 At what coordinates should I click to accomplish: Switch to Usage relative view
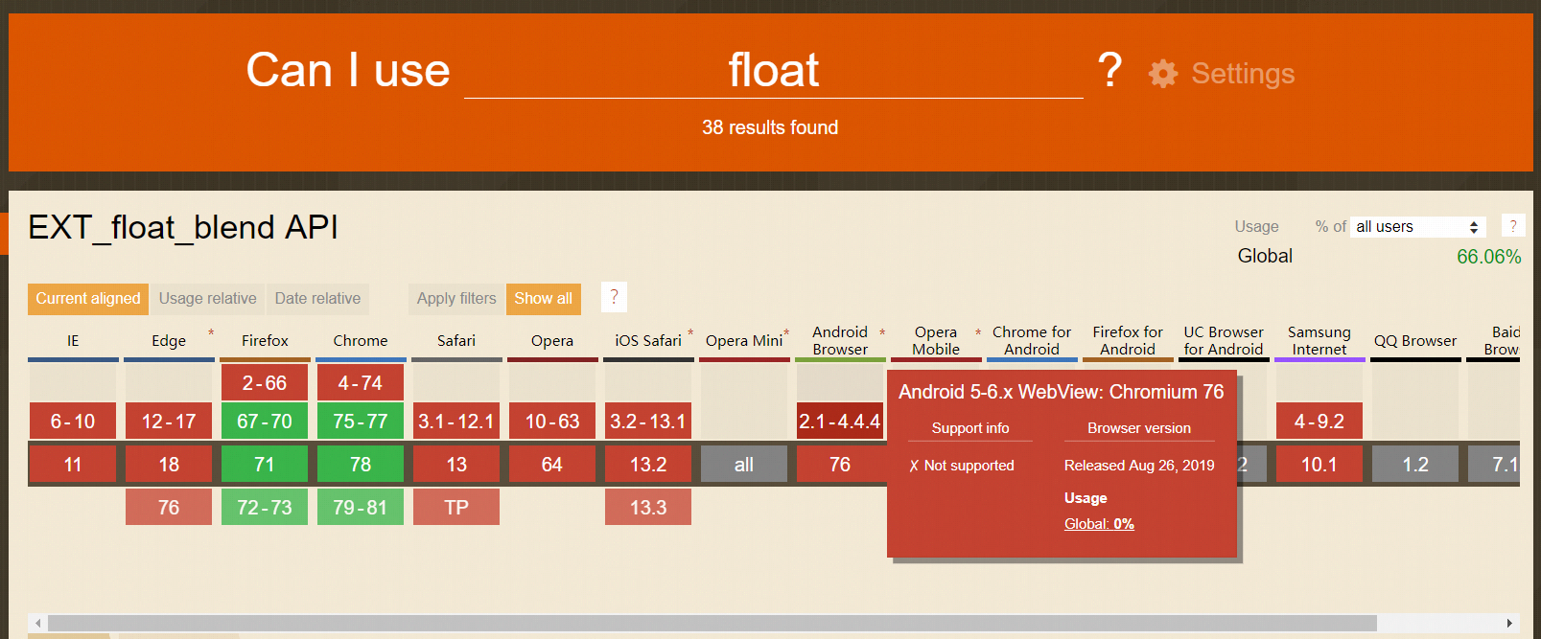tap(208, 299)
